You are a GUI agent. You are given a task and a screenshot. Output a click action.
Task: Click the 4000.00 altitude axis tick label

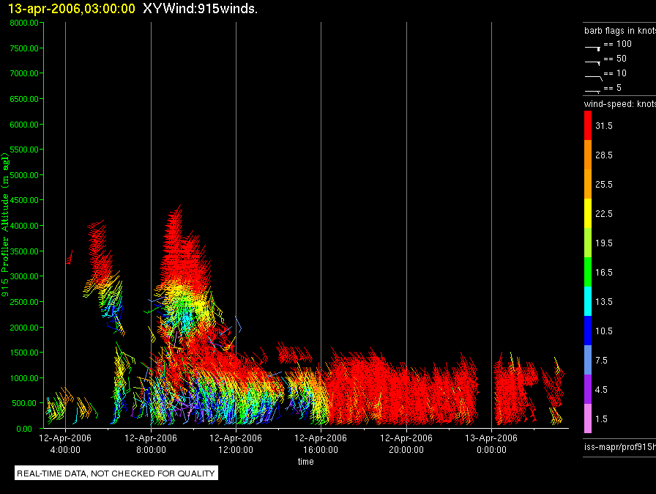coord(24,226)
